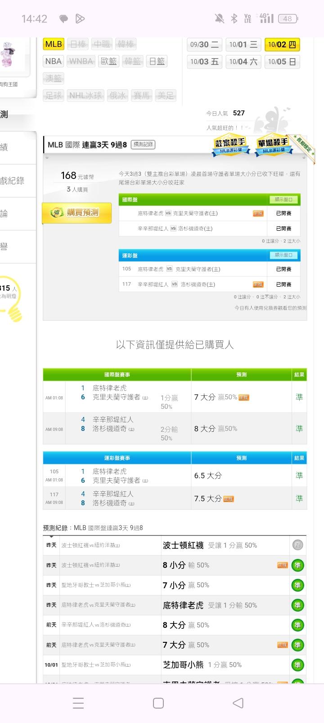
Task: Toggle 顯示盤口 for 運彩盤
Action: coord(283,255)
